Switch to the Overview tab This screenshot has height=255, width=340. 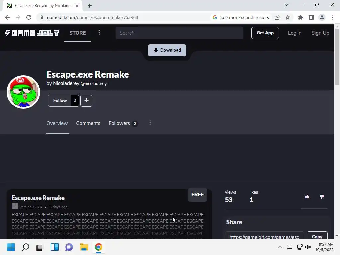pyautogui.click(x=57, y=123)
